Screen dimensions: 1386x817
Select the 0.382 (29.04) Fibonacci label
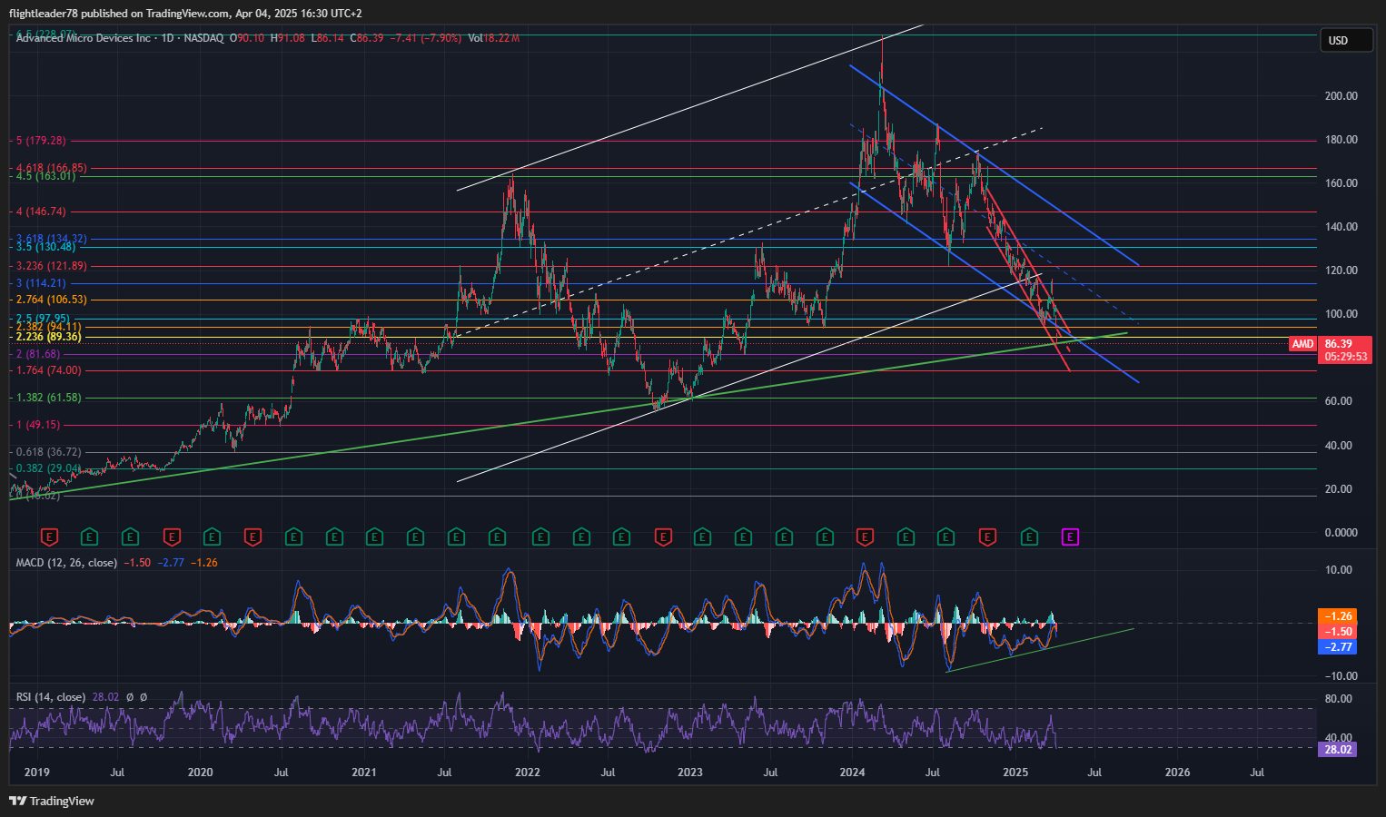coord(49,468)
